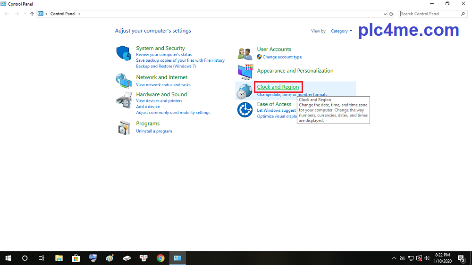This screenshot has width=472, height=265.
Task: Refresh the Control Panel address bar
Action: click(x=391, y=14)
